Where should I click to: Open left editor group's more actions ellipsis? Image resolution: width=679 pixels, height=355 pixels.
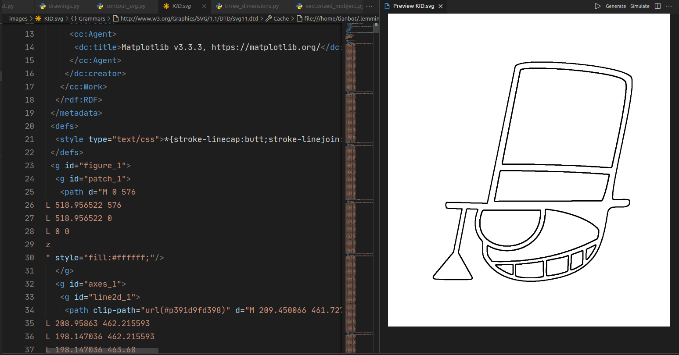click(369, 6)
